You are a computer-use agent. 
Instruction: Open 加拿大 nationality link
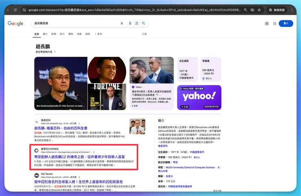[170, 176]
